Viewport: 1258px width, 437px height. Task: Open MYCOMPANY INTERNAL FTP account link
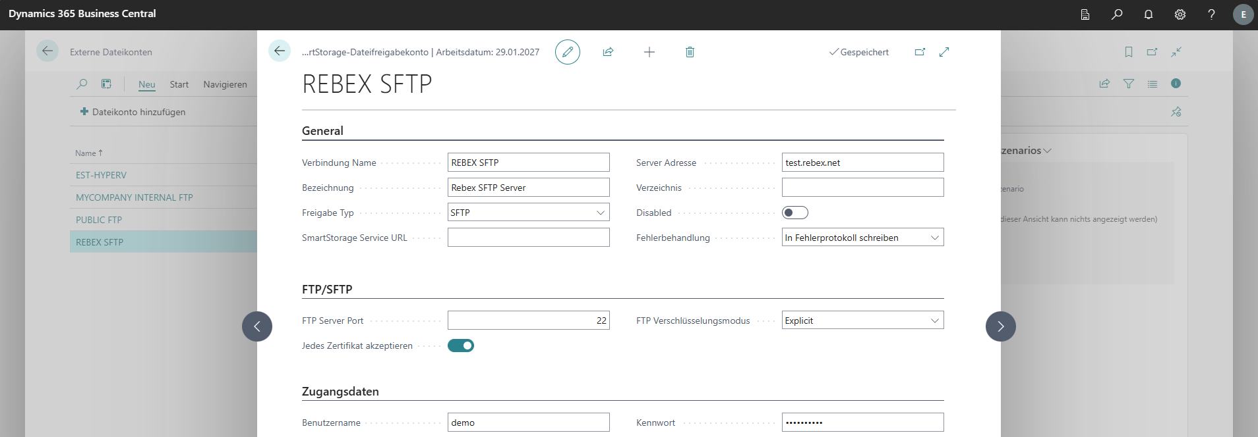(x=135, y=197)
